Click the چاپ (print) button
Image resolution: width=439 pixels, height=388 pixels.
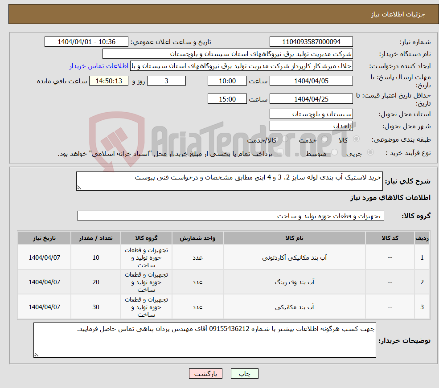(244, 374)
